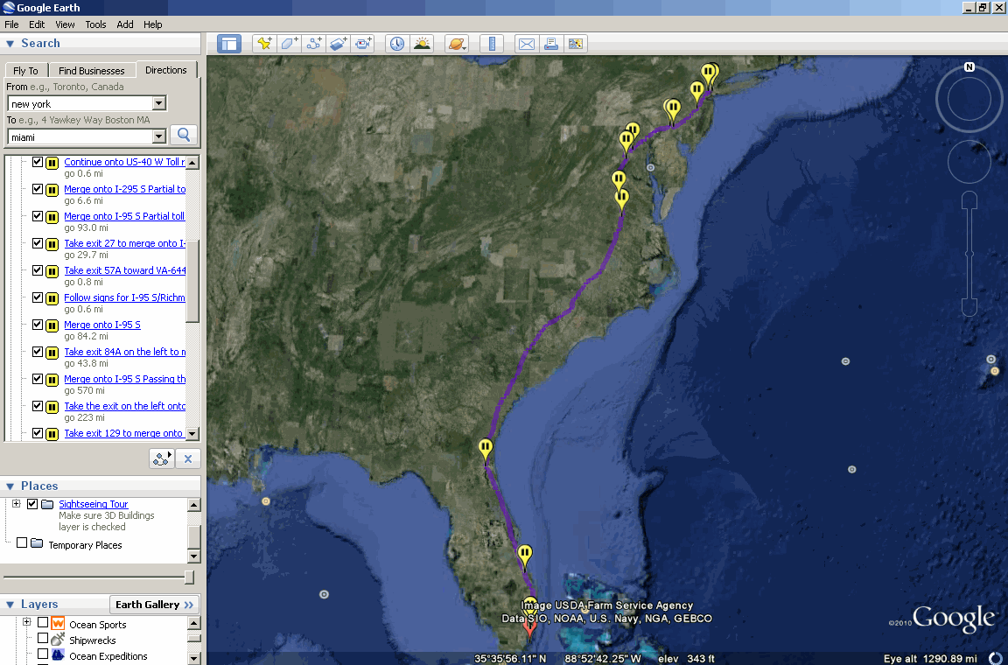Collapse the Places panel triangle

click(x=10, y=486)
